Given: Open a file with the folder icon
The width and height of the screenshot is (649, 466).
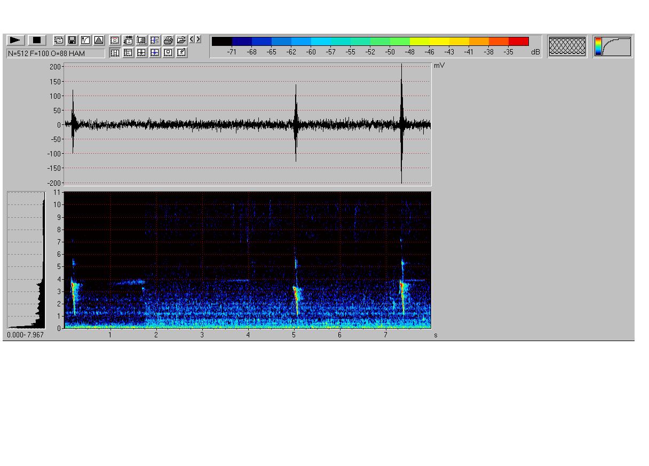Looking at the screenshot, I should [181, 40].
